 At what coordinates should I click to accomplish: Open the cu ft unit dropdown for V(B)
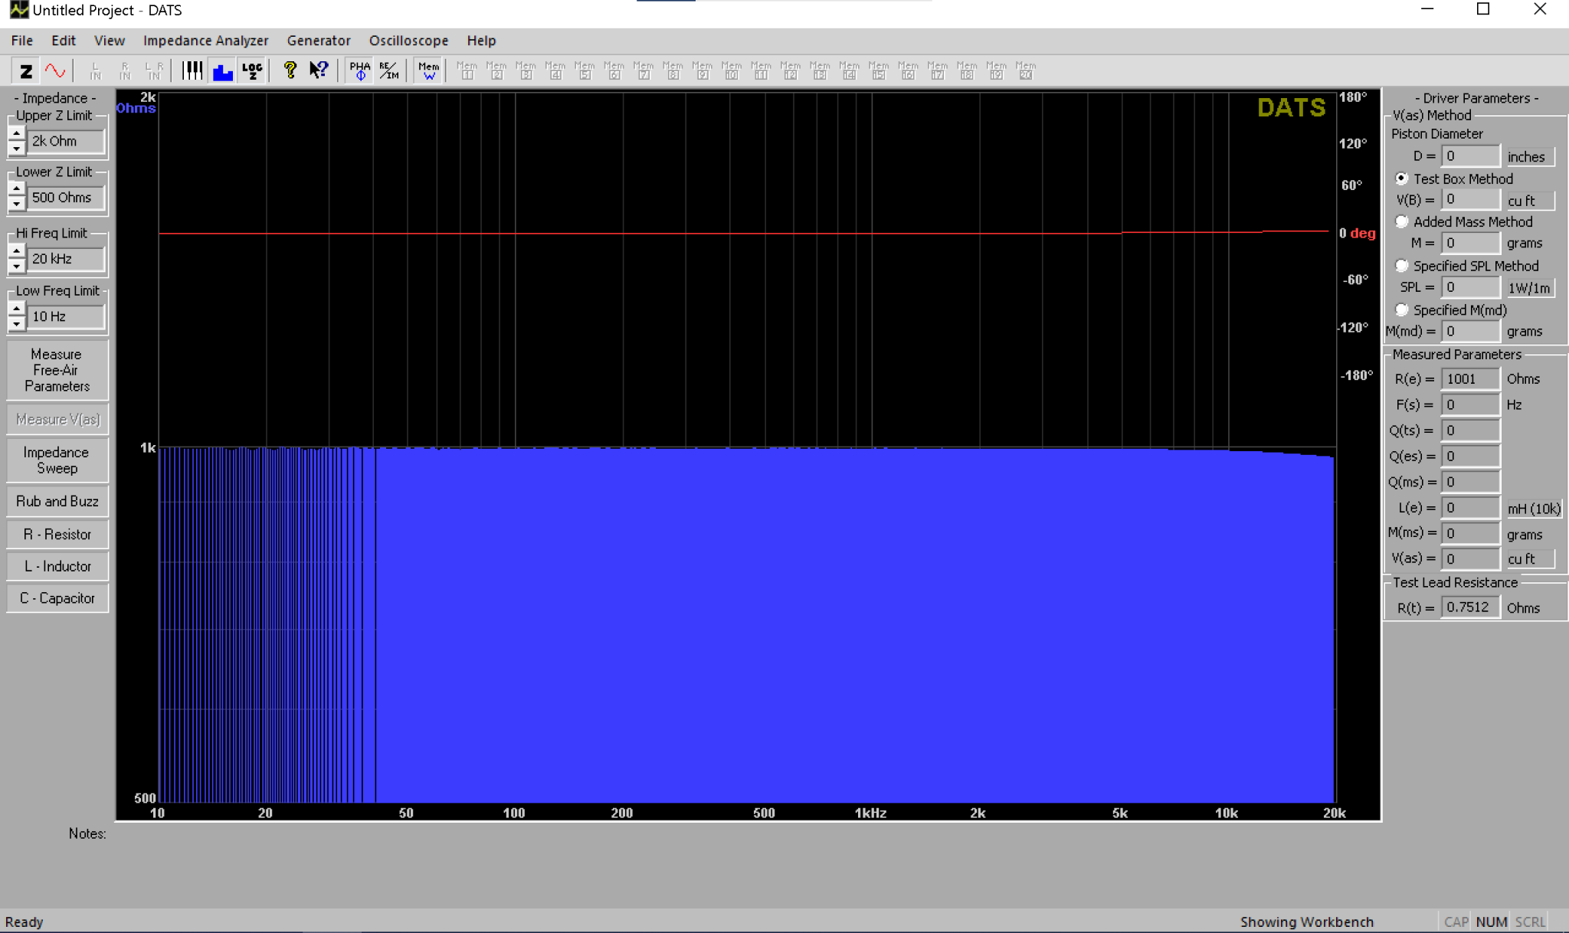pos(1530,201)
